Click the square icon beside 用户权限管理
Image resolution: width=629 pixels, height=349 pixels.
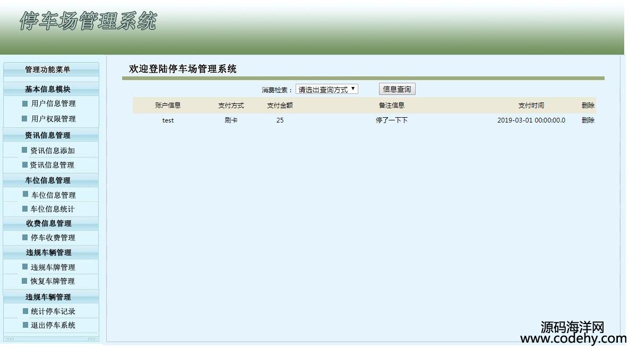(24, 119)
